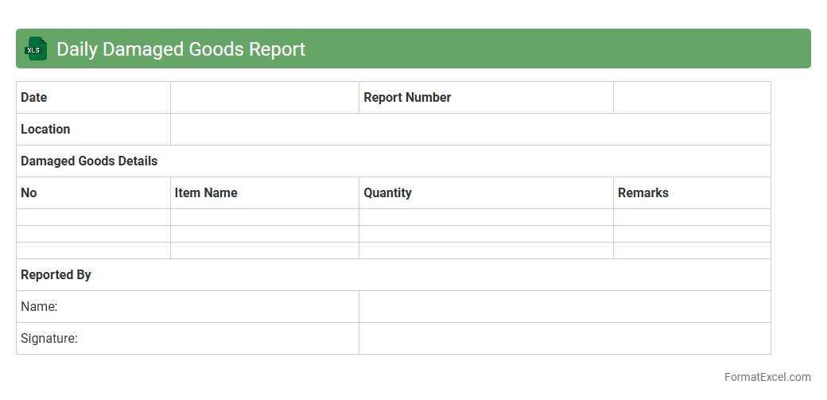This screenshot has height=400, width=827.
Task: Click the Remarks column header
Action: (x=691, y=192)
